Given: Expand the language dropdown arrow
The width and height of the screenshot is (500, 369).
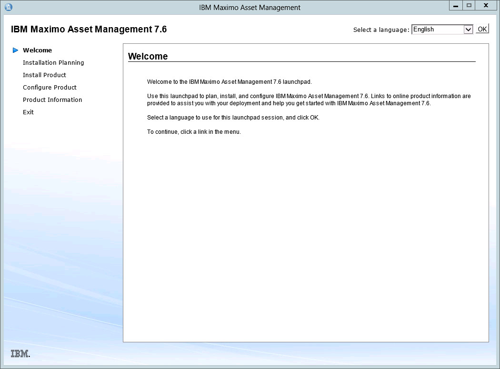Looking at the screenshot, I should [x=468, y=30].
